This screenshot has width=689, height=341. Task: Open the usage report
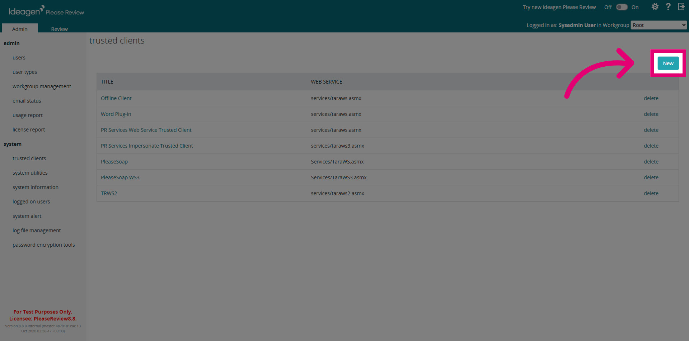tap(28, 115)
